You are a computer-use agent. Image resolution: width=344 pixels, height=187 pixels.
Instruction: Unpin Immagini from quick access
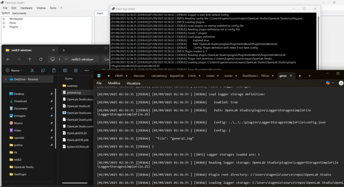(51, 116)
